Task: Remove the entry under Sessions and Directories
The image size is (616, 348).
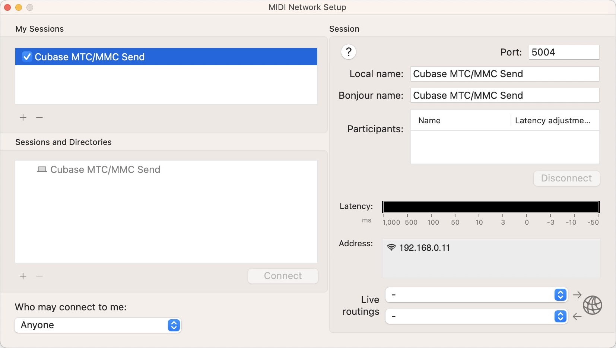Action: click(x=39, y=276)
